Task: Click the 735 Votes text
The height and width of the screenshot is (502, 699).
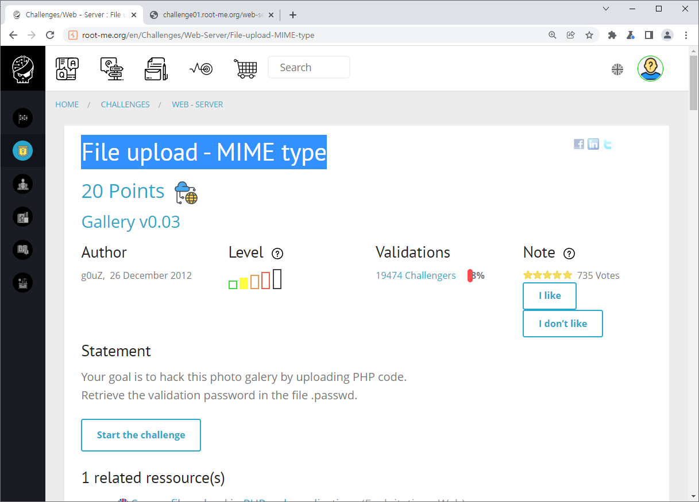Action: click(598, 275)
